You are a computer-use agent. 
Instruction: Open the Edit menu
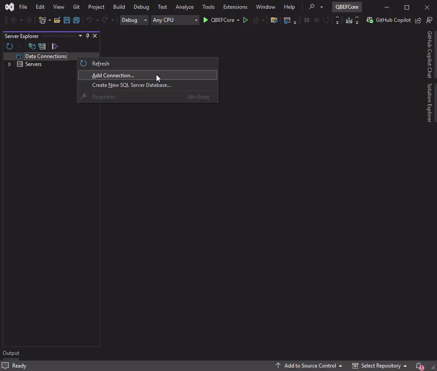(40, 7)
